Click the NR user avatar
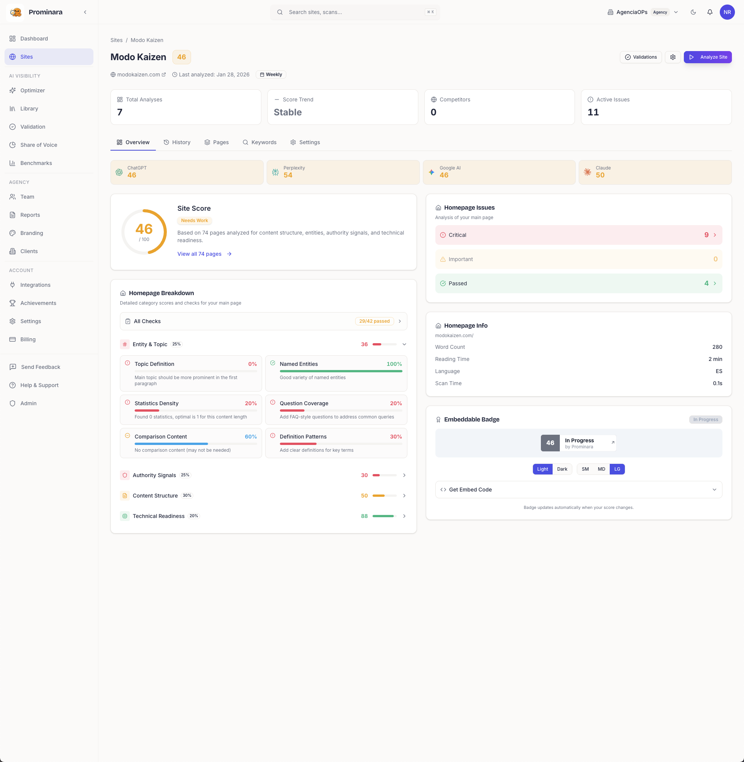This screenshot has width=744, height=762. [727, 12]
